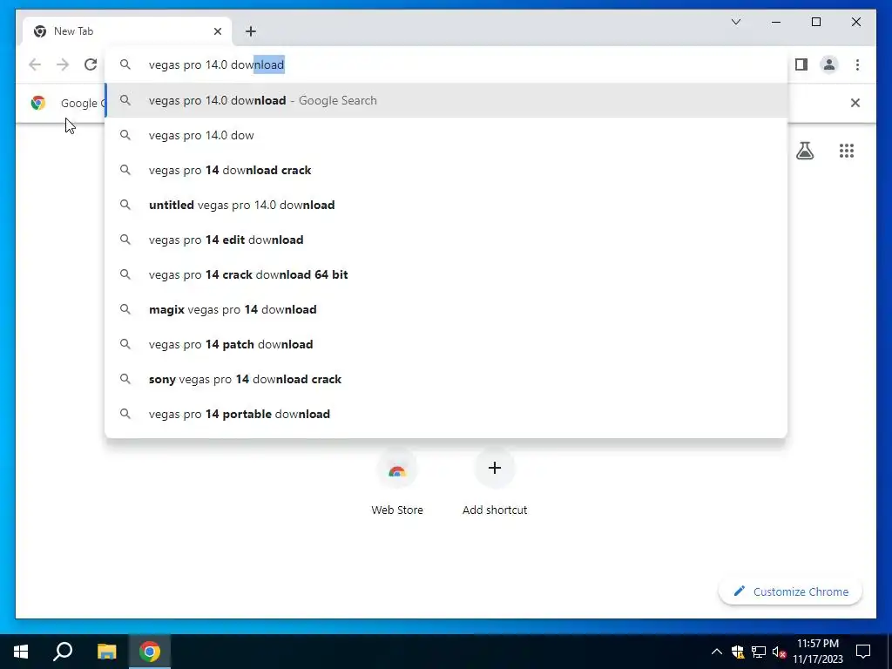Choose 'vegas pro 14.0 download - Google Search' suggestion
Image resolution: width=892 pixels, height=669 pixels.
(447, 101)
